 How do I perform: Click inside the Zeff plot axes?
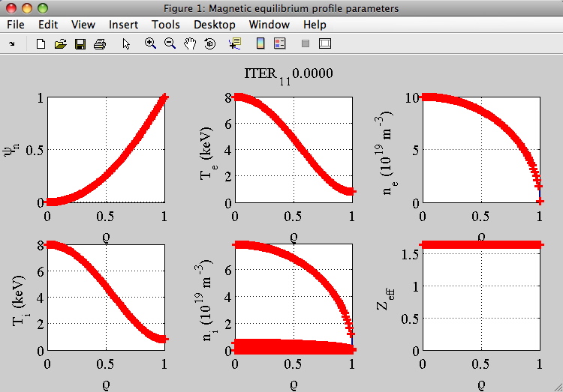(480, 300)
